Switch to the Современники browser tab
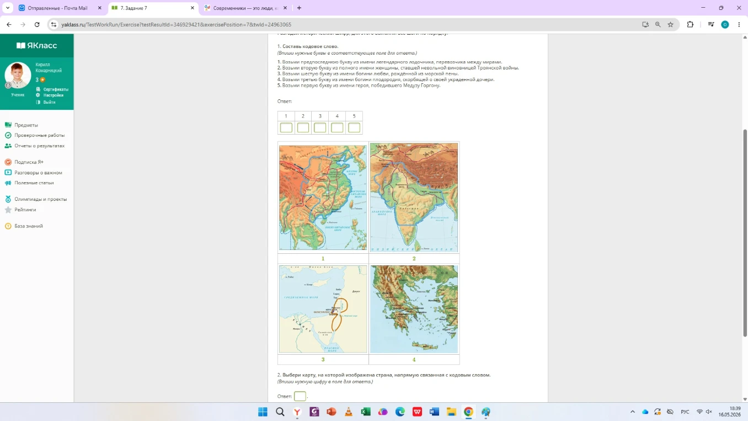Screen dimensions: 748x421 [x=246, y=8]
